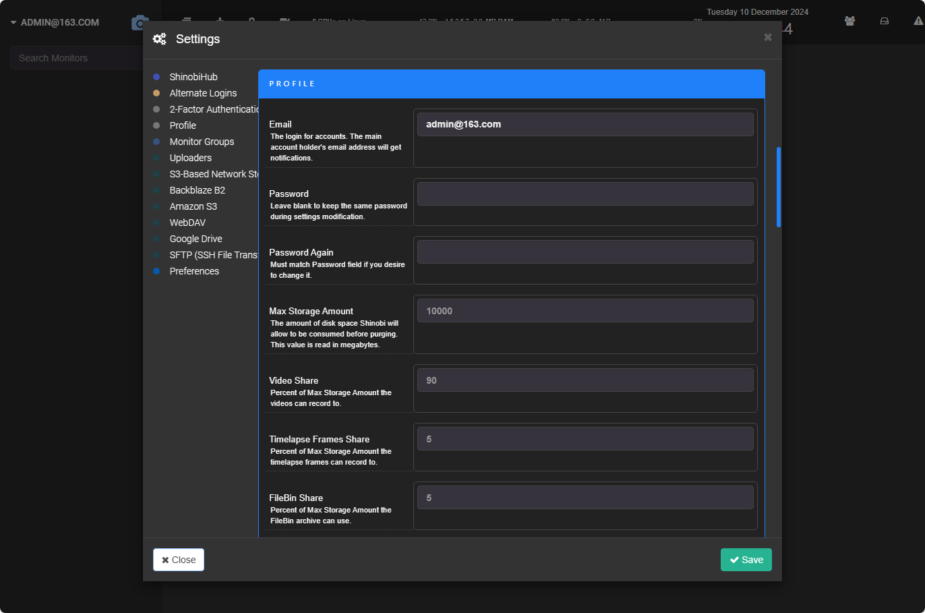Navigate to Backblaze B2 section

coord(197,190)
